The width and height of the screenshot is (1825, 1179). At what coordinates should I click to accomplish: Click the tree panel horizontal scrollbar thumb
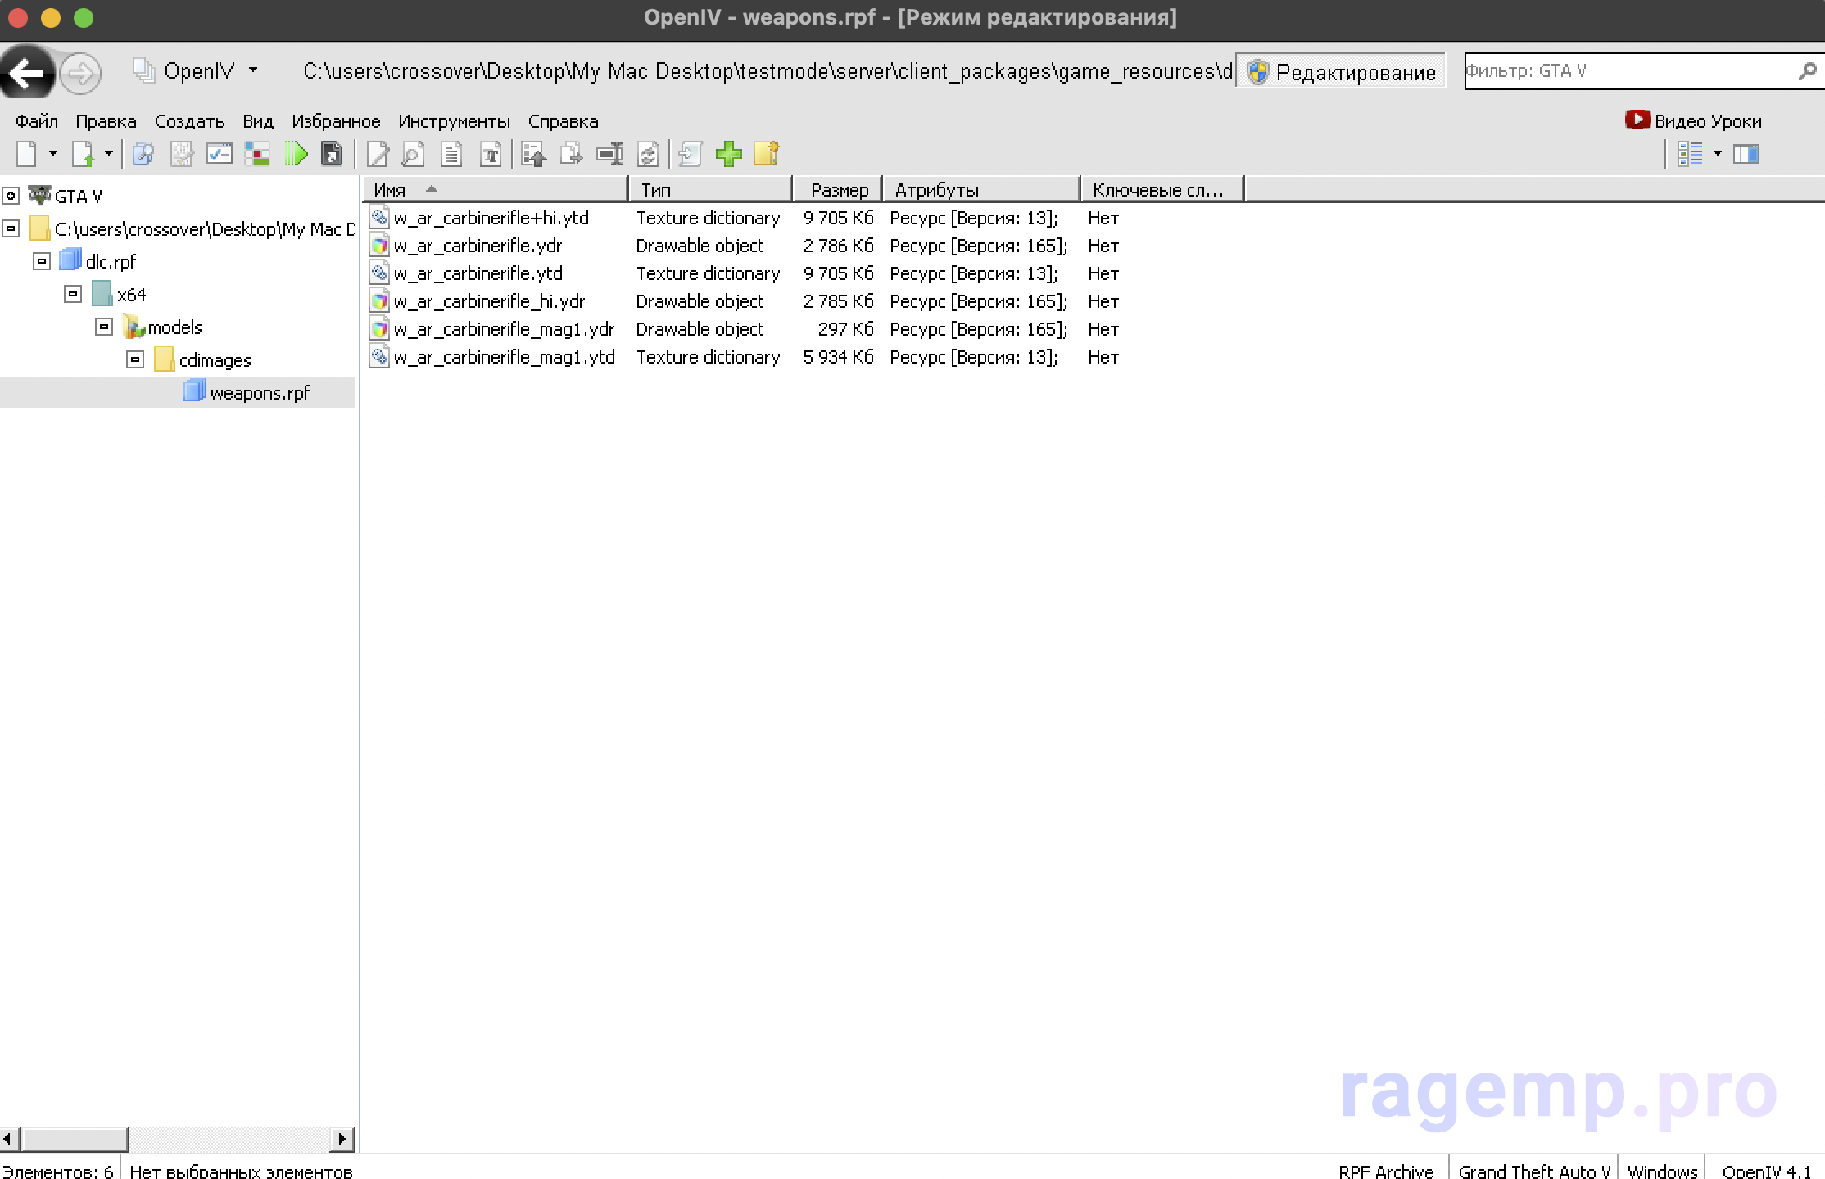pyautogui.click(x=75, y=1139)
